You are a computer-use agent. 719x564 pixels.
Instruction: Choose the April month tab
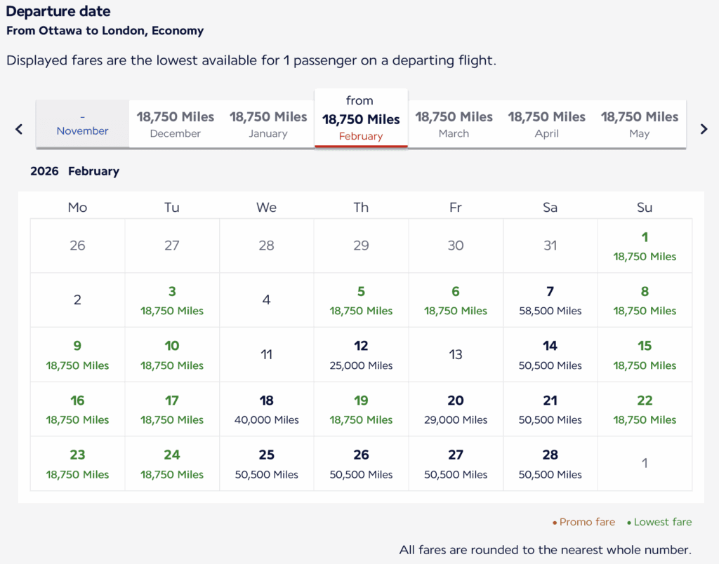[x=546, y=124]
